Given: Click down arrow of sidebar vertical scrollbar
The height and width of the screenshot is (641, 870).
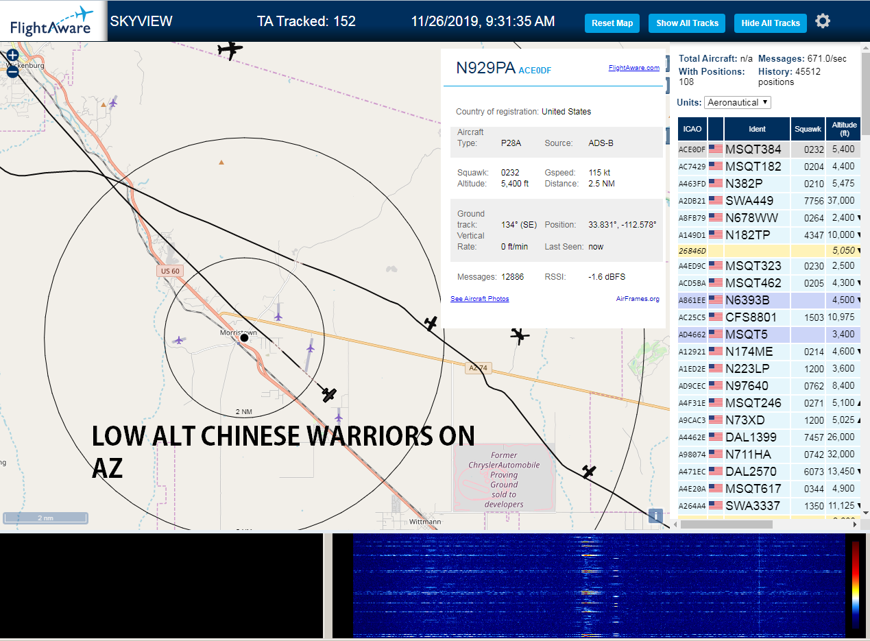Looking at the screenshot, I should click(866, 513).
